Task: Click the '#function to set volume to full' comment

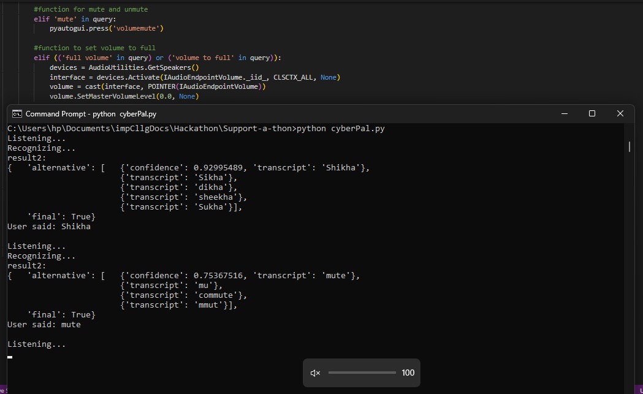Action: 95,48
